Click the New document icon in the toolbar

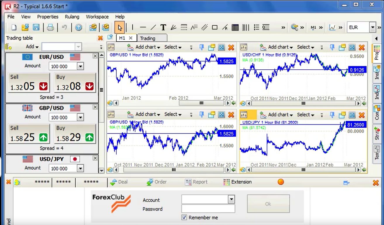(x=14, y=27)
